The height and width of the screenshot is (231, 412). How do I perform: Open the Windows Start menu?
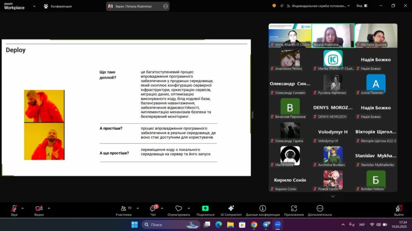[134, 225]
